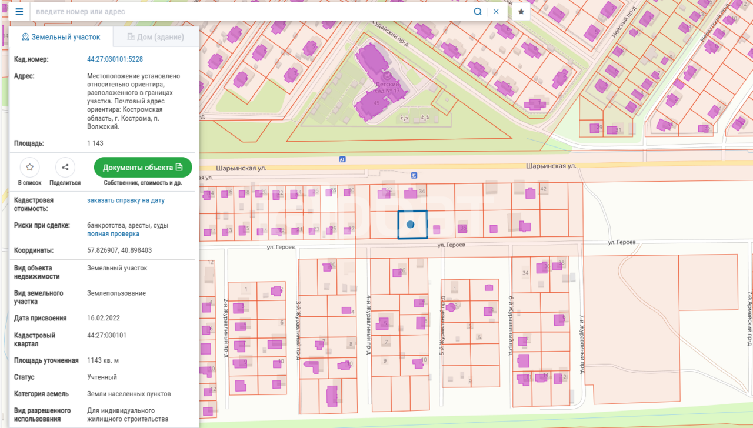
Task: Switch to the Дом (здание) tab
Action: (156, 37)
